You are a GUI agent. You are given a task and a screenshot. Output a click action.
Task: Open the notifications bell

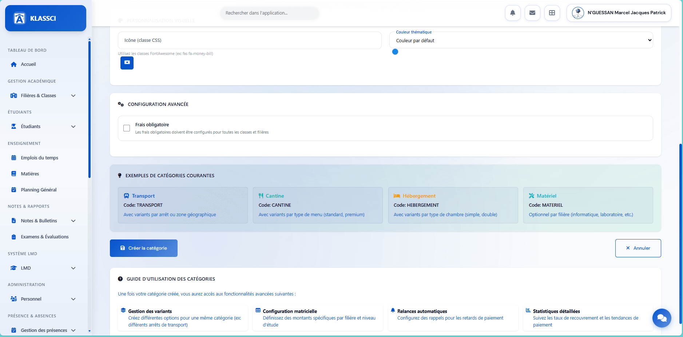[x=513, y=13]
